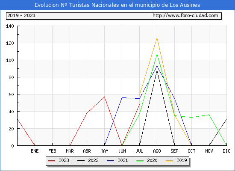Click the ABR month axis label
Screen dimensions: 235x171
[87, 151]
